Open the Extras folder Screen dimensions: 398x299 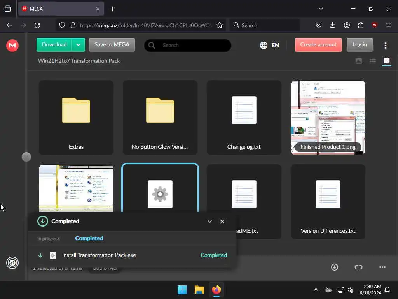76,118
